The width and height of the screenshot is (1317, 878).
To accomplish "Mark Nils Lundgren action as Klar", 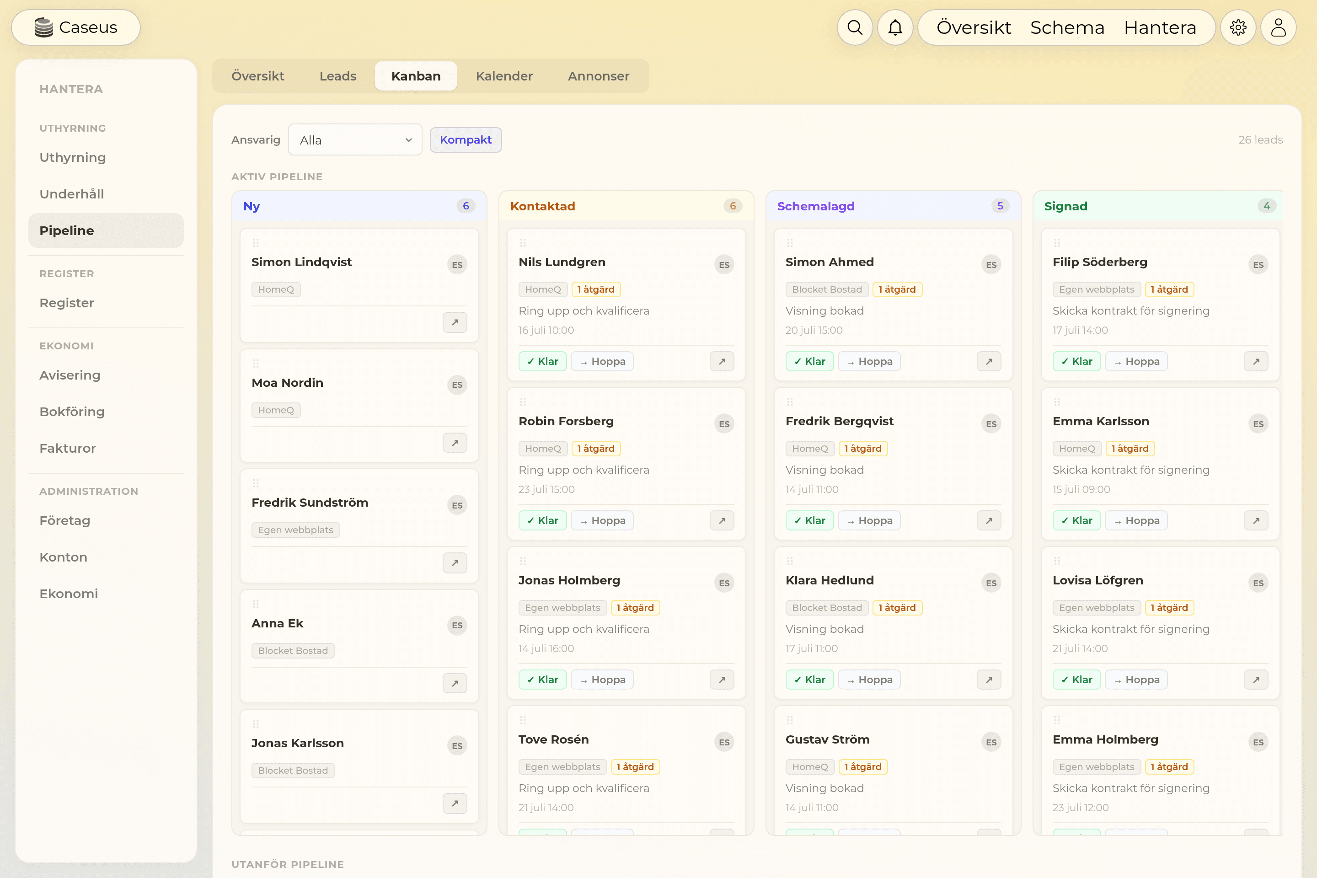I will (542, 361).
